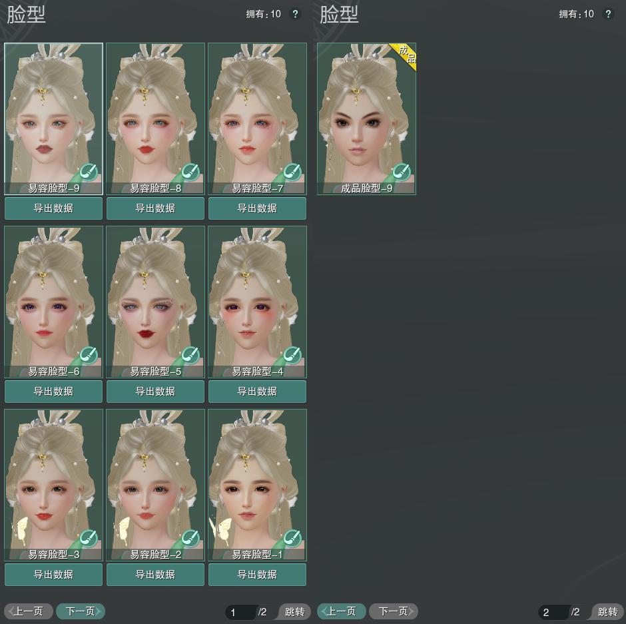Viewport: 626px width, 624px height.
Task: Select the 易容脸型-1 face thumbnail
Action: coord(258,485)
